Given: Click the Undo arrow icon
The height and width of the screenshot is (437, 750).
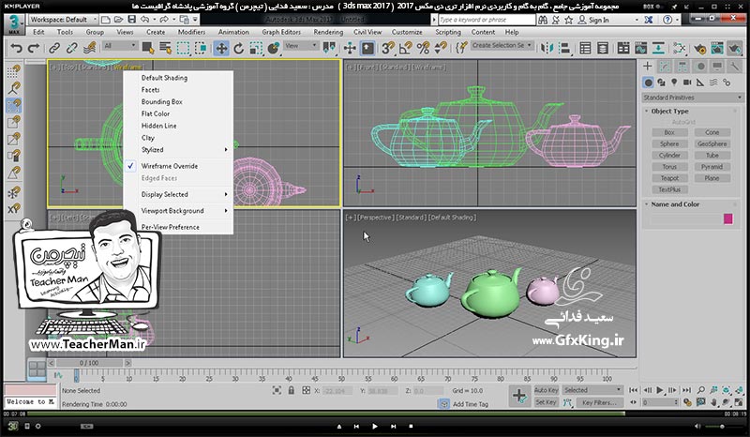Looking at the screenshot, I should pos(16,49).
